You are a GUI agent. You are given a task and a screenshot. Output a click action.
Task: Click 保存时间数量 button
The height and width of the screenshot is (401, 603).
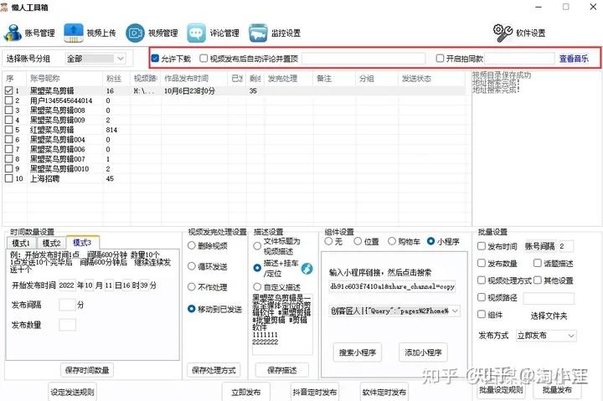coord(87,370)
